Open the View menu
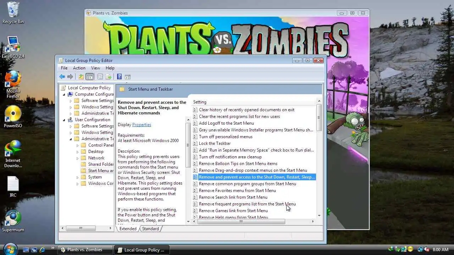The height and width of the screenshot is (255, 454). 95,68
